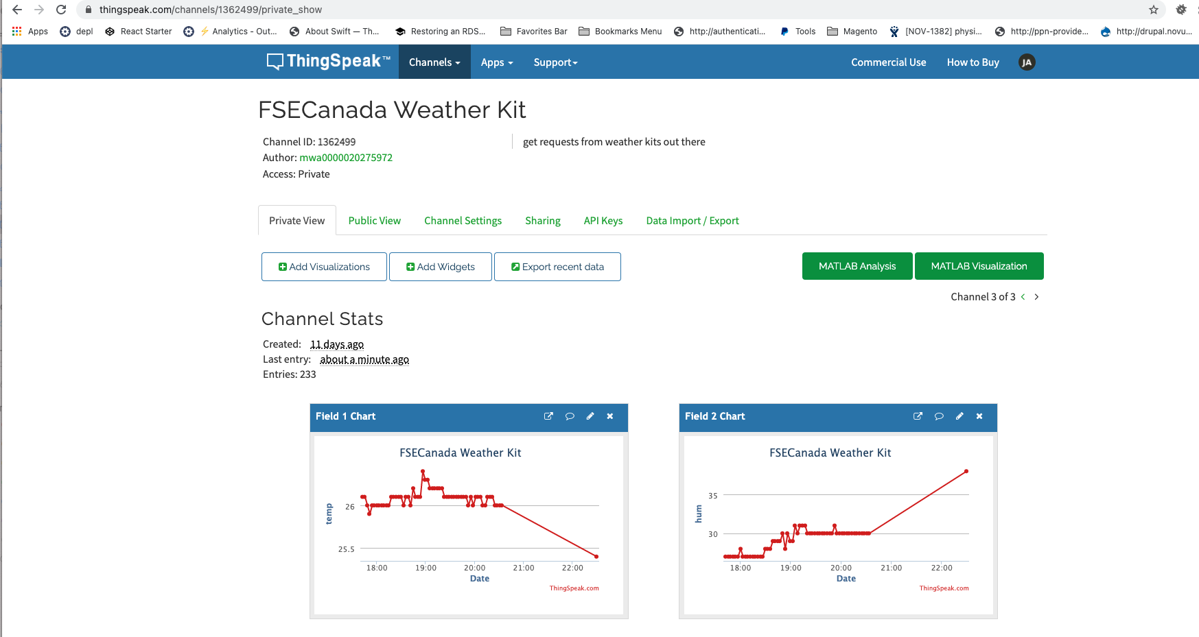Open MATLAB Analysis

(x=857, y=266)
